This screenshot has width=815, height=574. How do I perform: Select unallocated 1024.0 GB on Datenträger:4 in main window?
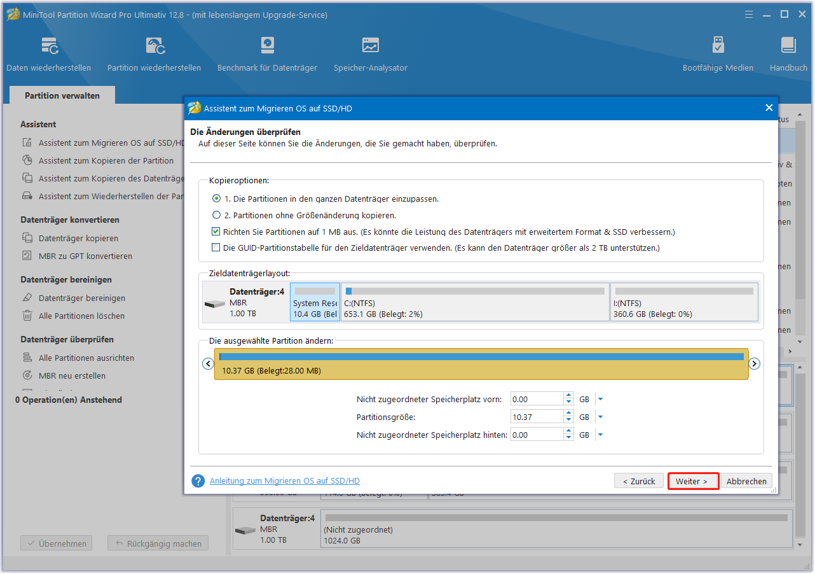pyautogui.click(x=556, y=529)
